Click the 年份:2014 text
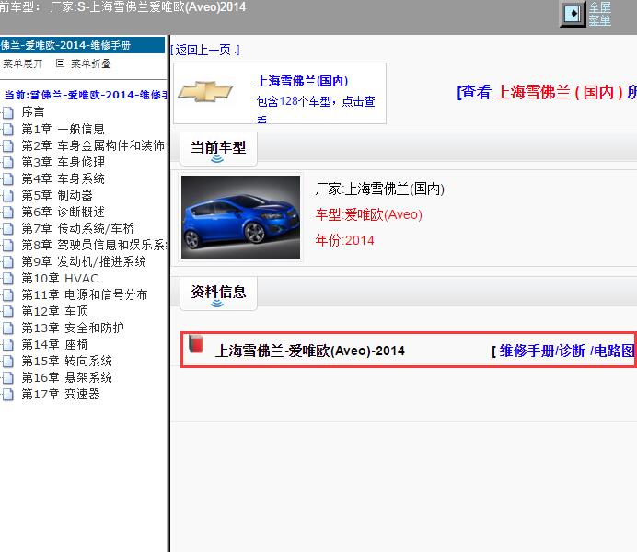 [345, 241]
